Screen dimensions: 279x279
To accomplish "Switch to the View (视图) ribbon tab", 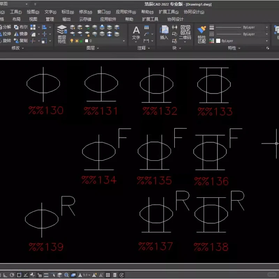I will 33,19.
